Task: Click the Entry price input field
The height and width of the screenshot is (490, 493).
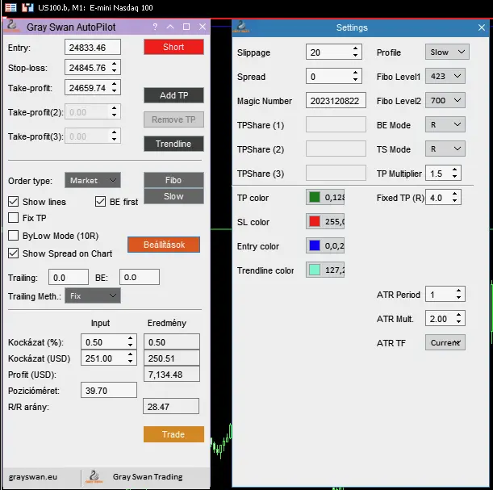Action: click(93, 48)
